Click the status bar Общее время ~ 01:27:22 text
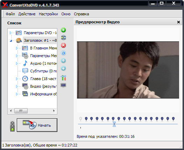The image size is (184, 150). (55, 145)
